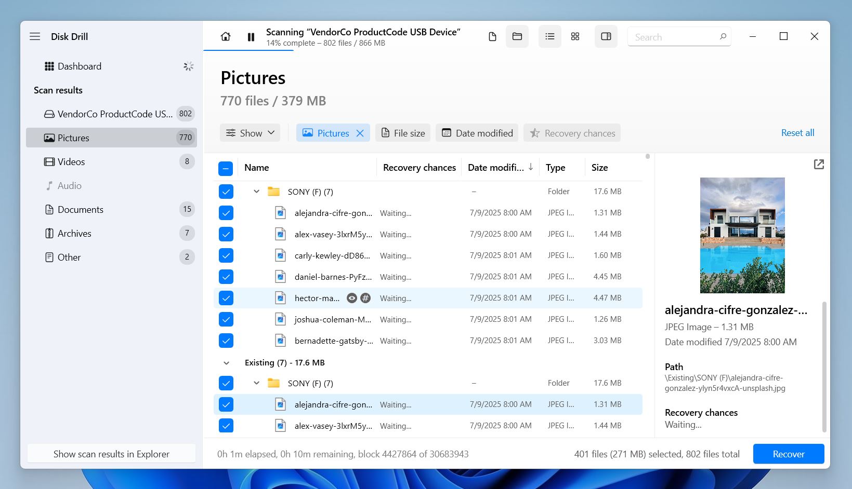
Task: Collapse the Existing (7) group chevron
Action: pos(226,363)
